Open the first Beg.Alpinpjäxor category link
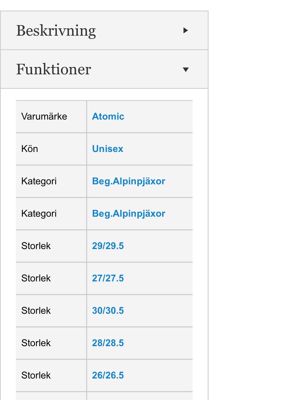 coord(129,181)
